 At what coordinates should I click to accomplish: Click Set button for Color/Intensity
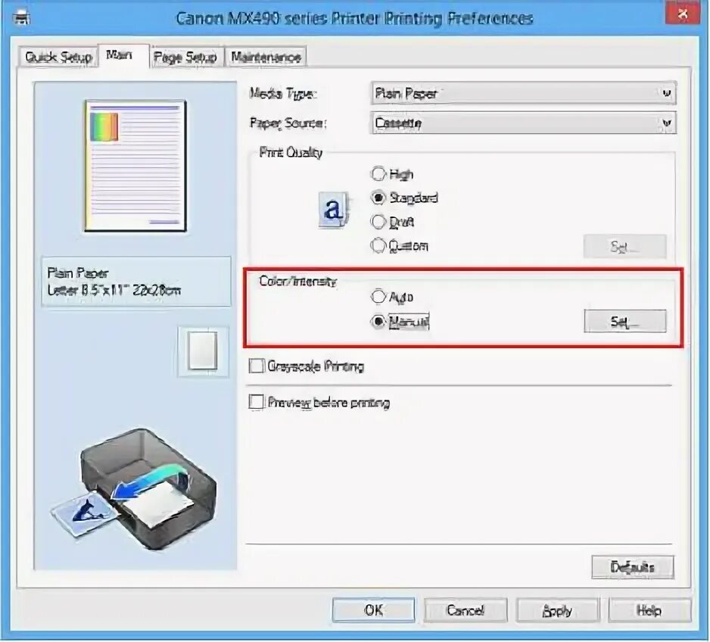pos(625,322)
